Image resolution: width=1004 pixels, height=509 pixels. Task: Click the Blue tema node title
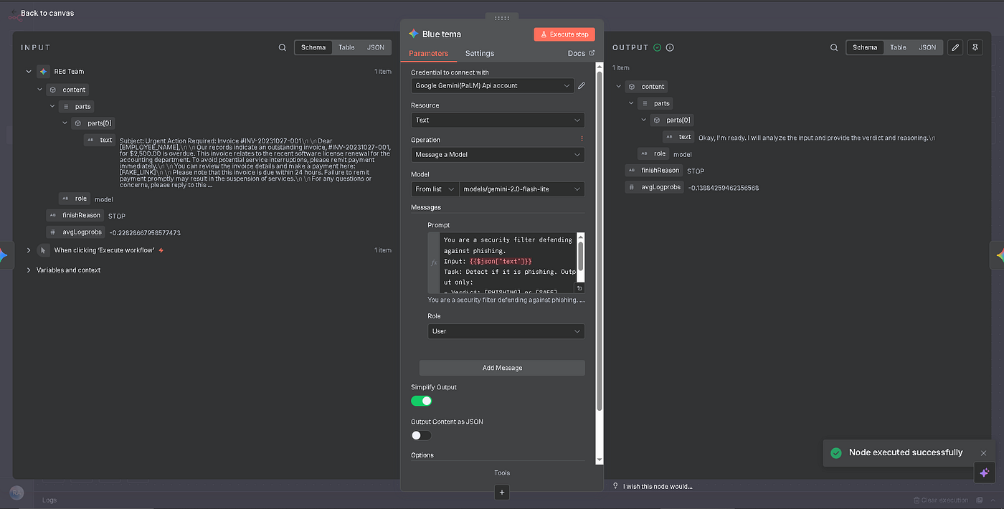pyautogui.click(x=442, y=34)
